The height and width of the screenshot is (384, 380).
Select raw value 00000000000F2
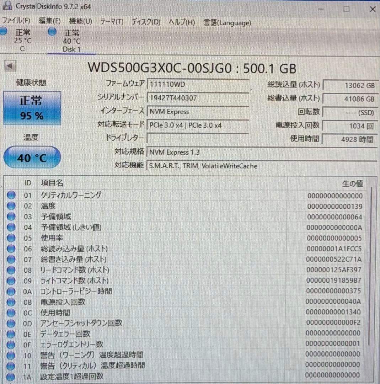333,322
